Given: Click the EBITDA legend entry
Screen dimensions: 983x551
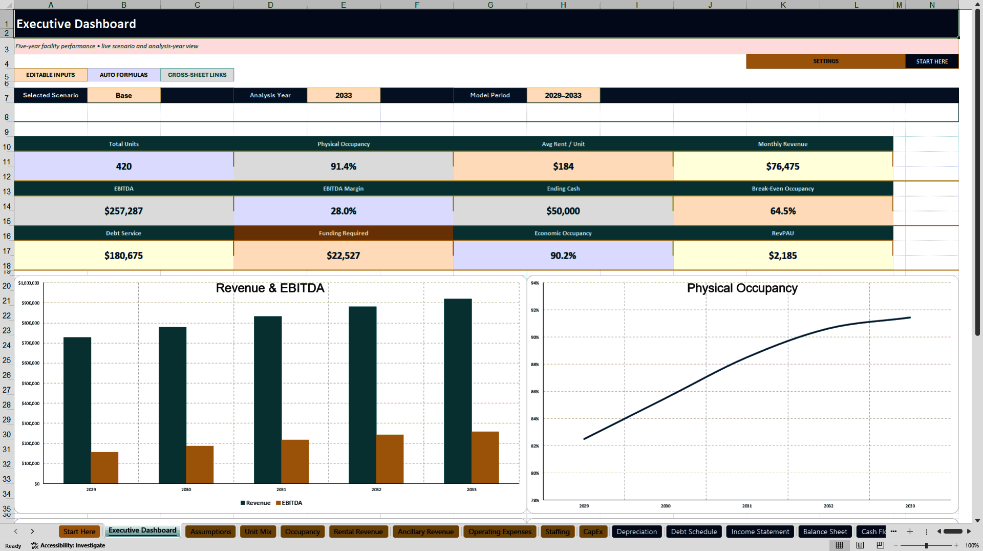Looking at the screenshot, I should pos(289,503).
